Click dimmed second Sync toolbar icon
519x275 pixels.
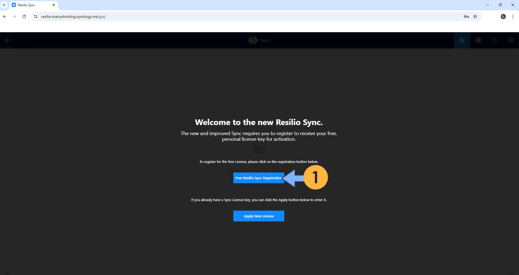pos(478,40)
